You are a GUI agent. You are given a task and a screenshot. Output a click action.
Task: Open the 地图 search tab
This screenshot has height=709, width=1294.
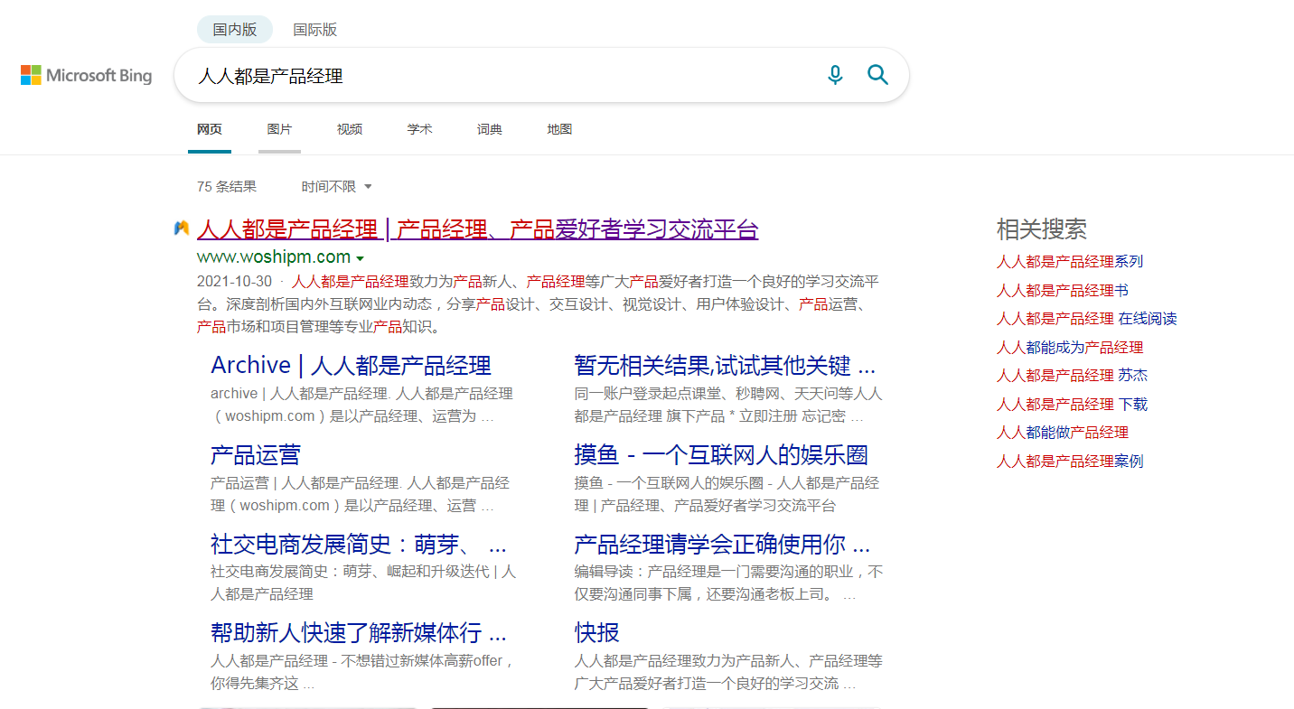coord(558,129)
